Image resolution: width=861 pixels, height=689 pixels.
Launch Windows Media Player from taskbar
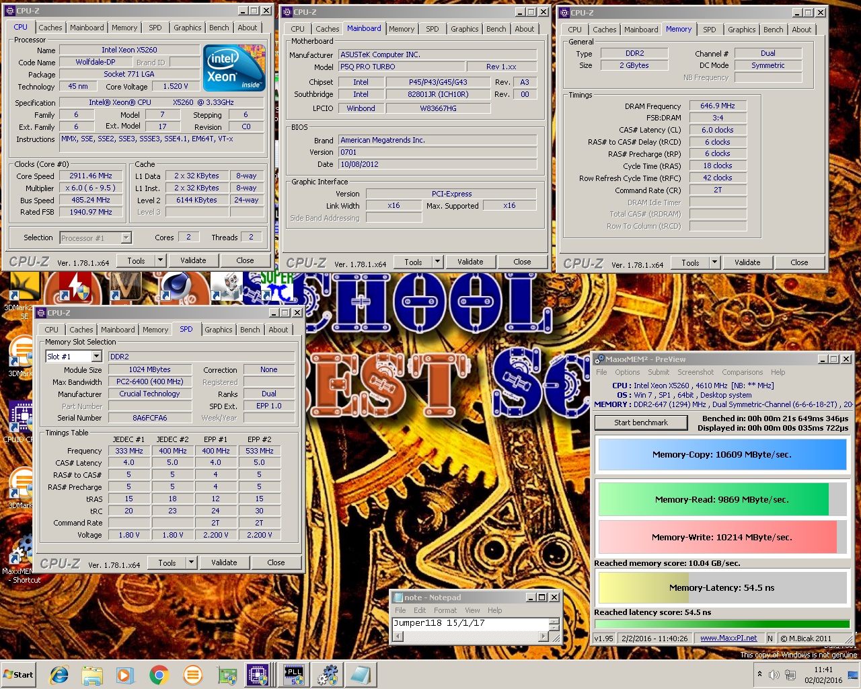[125, 674]
